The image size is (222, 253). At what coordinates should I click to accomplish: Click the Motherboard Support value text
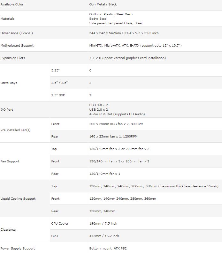click(135, 46)
